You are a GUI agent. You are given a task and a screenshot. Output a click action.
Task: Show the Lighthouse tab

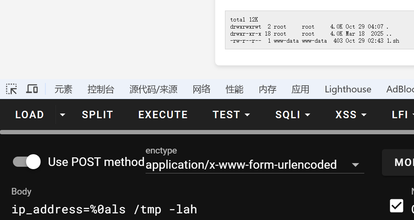(x=348, y=89)
